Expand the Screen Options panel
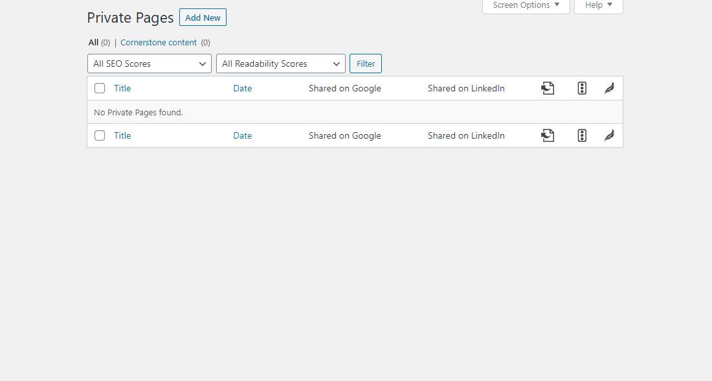Viewport: 712px width, 381px height. (x=526, y=5)
